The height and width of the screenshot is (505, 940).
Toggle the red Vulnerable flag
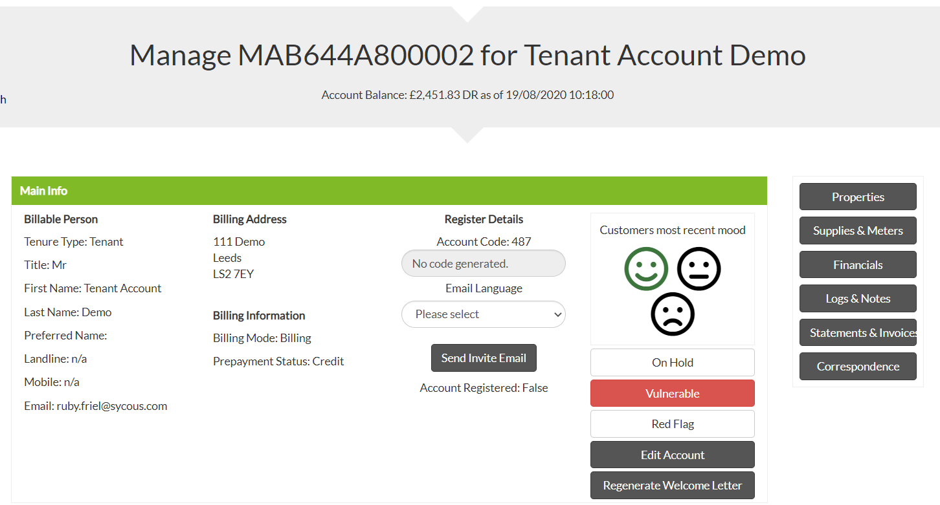click(672, 393)
